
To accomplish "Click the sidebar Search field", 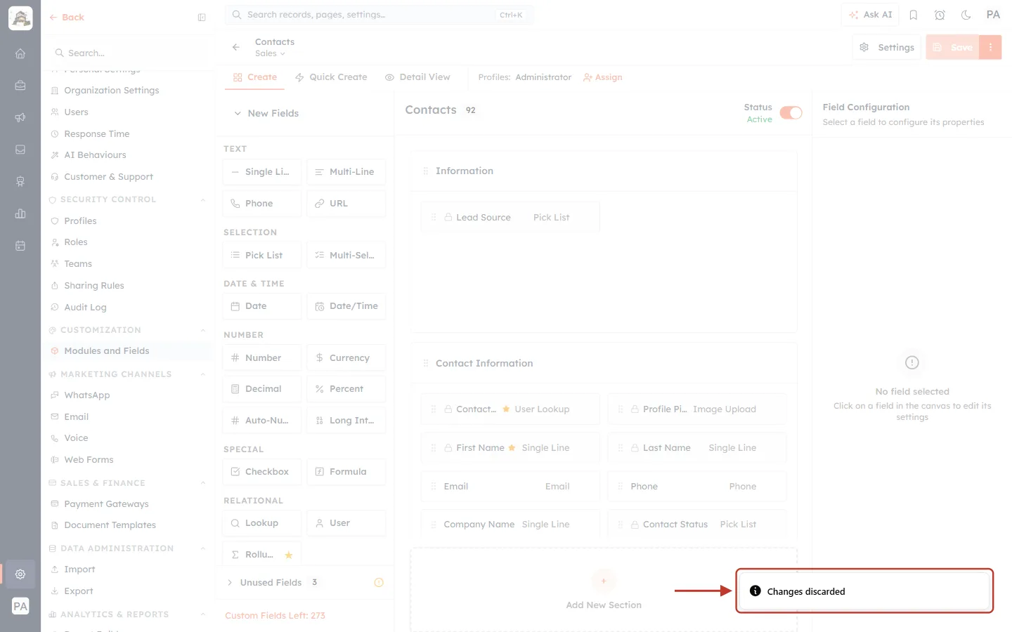I will pyautogui.click(x=129, y=53).
